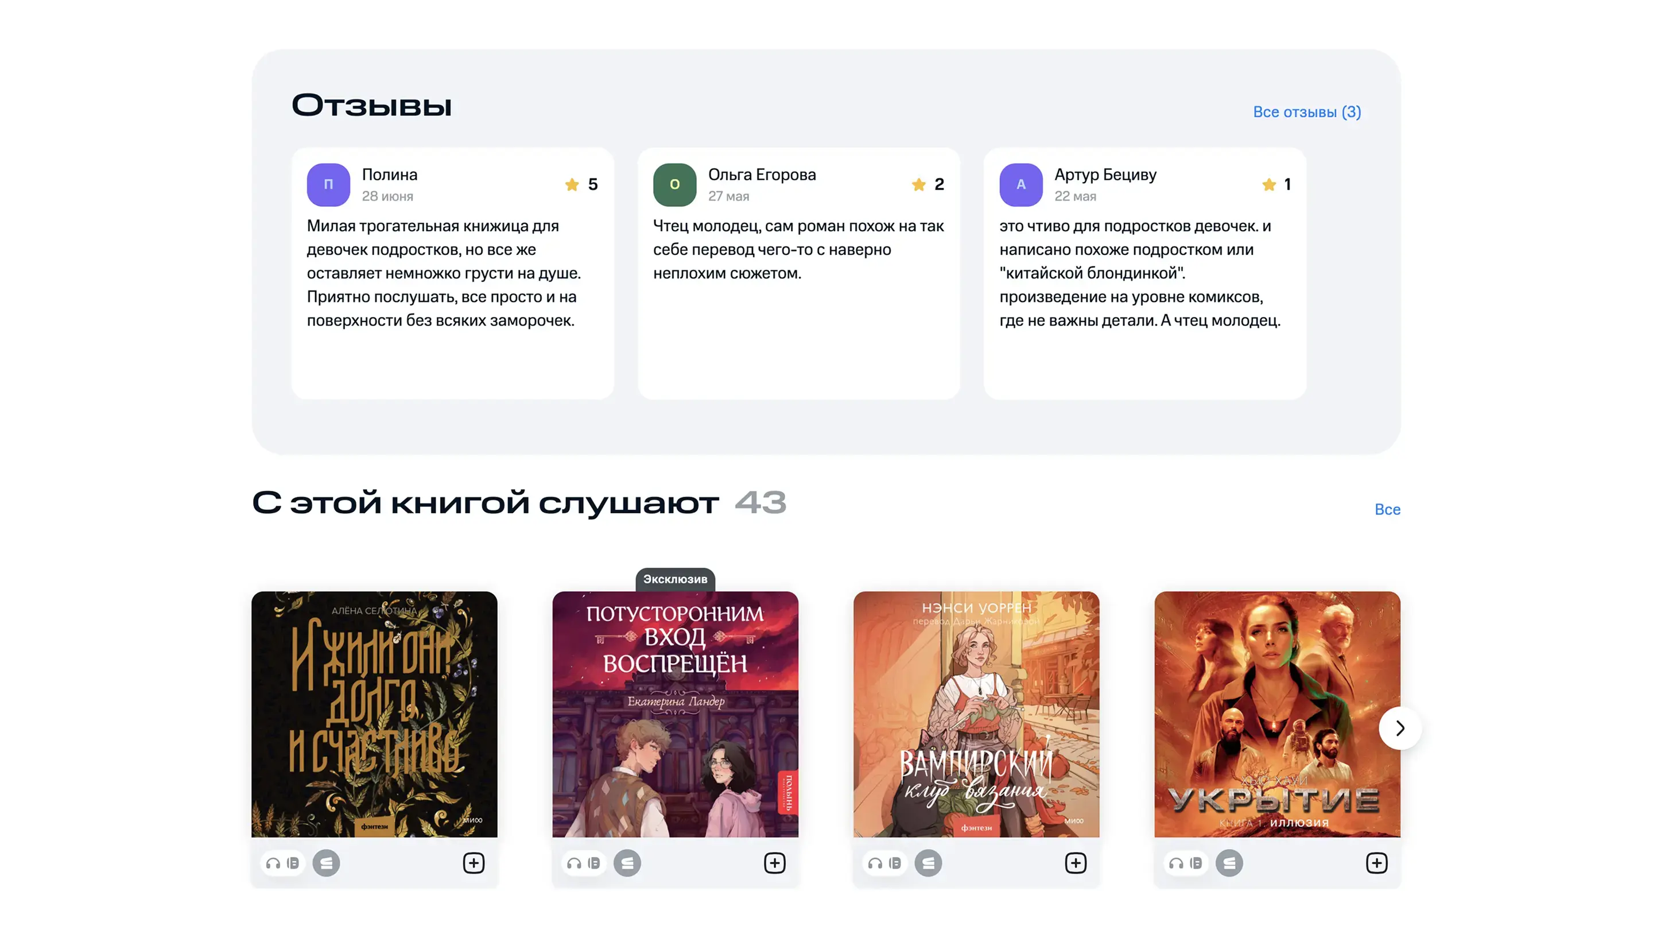Click gray subscription badge under 'Укрытие' book
This screenshot has height=930, width=1653.
coord(1229,863)
